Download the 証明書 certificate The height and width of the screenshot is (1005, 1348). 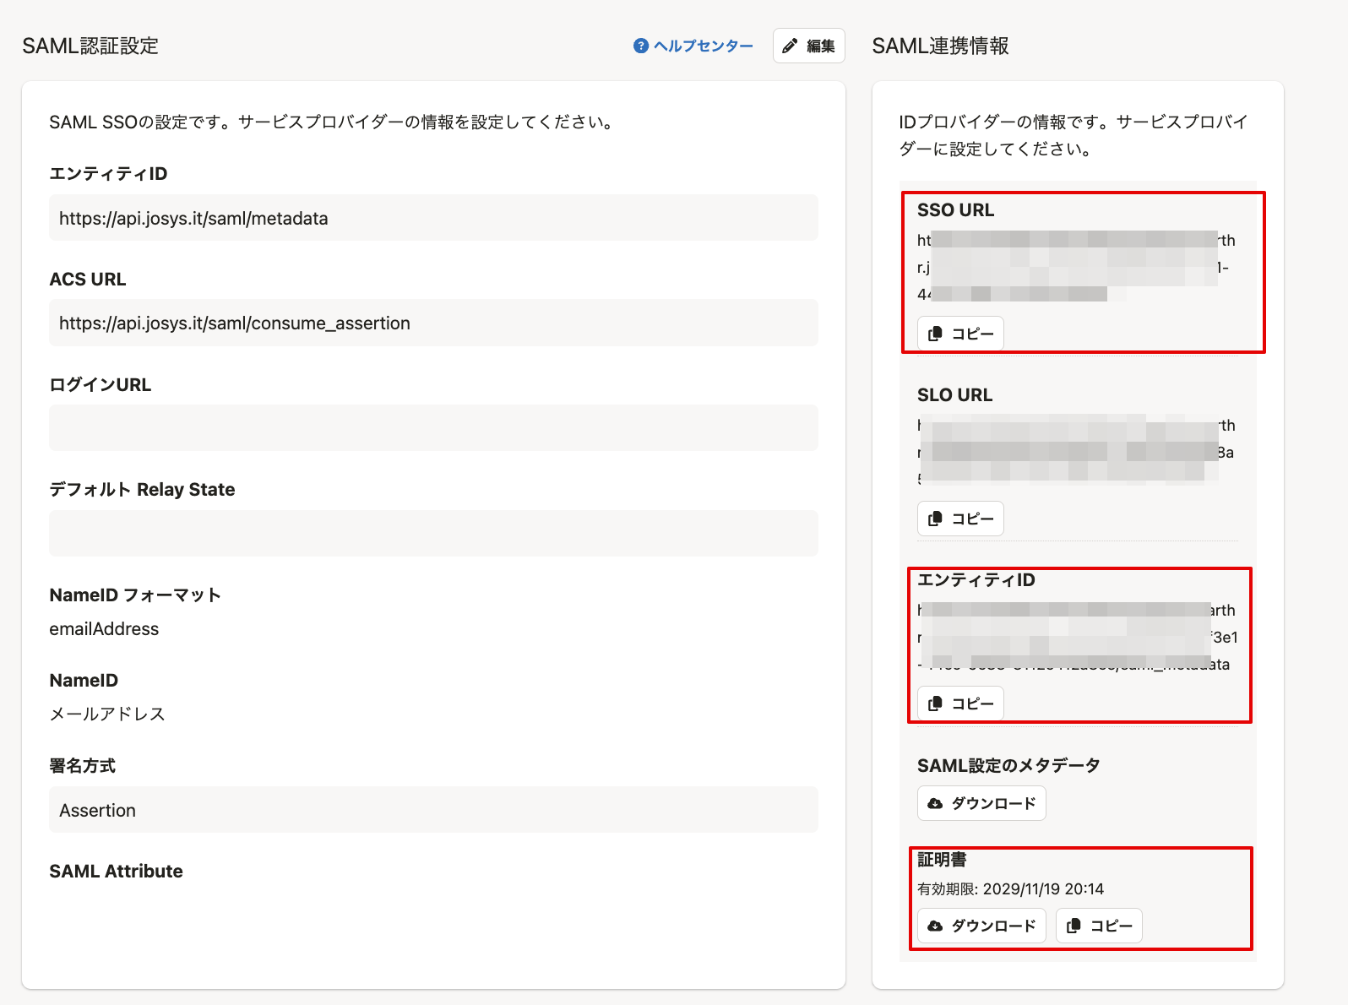[981, 926]
